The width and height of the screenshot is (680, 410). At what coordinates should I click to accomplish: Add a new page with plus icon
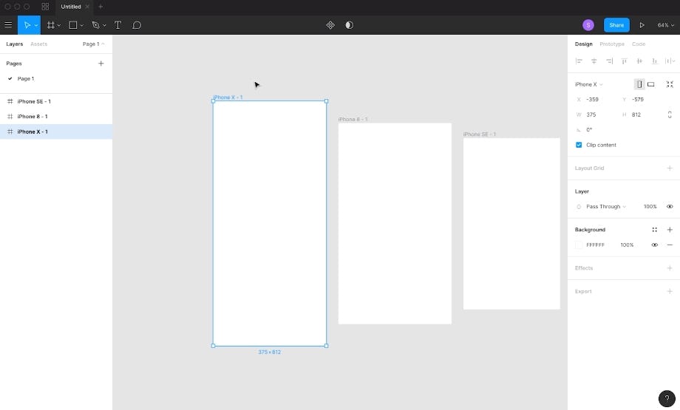101,64
